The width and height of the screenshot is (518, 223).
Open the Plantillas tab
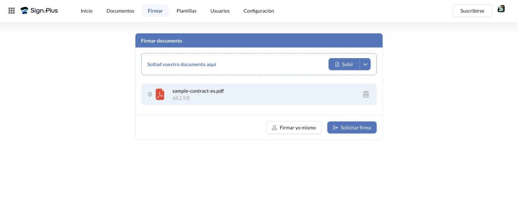coord(186,11)
